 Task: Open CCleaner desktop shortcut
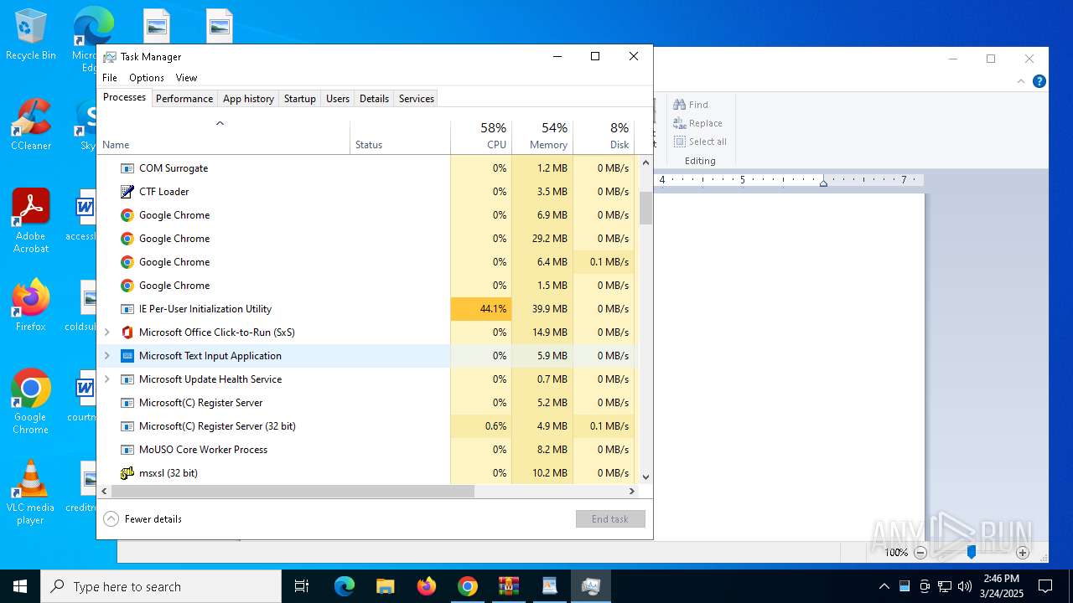click(x=31, y=126)
